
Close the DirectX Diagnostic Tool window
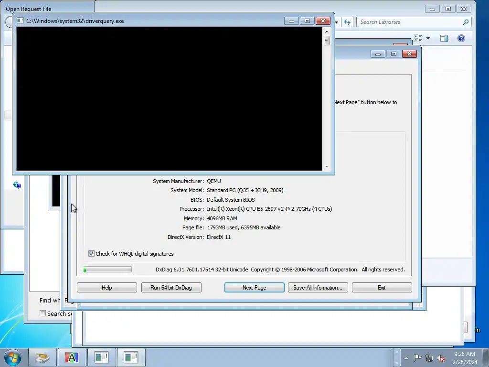(x=409, y=54)
